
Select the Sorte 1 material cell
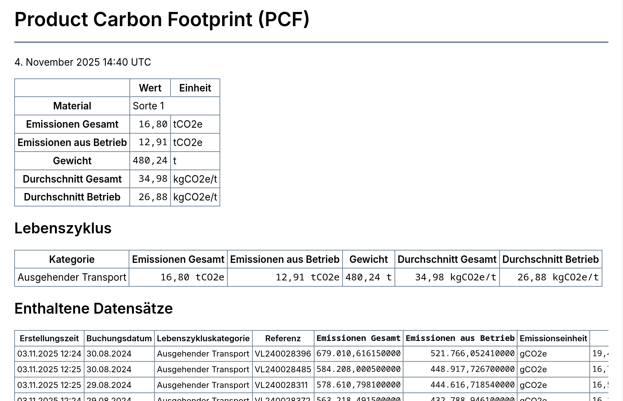coord(175,106)
